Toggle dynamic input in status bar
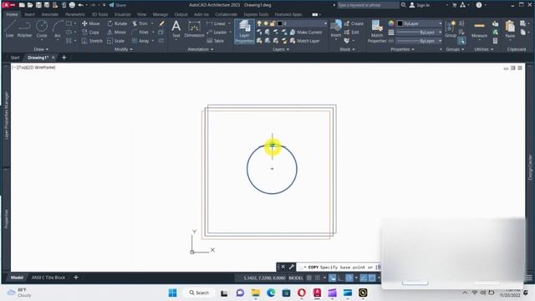 [333, 278]
